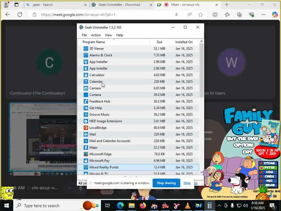
Task: Click the list's scroll down arrow
Action: (x=201, y=172)
